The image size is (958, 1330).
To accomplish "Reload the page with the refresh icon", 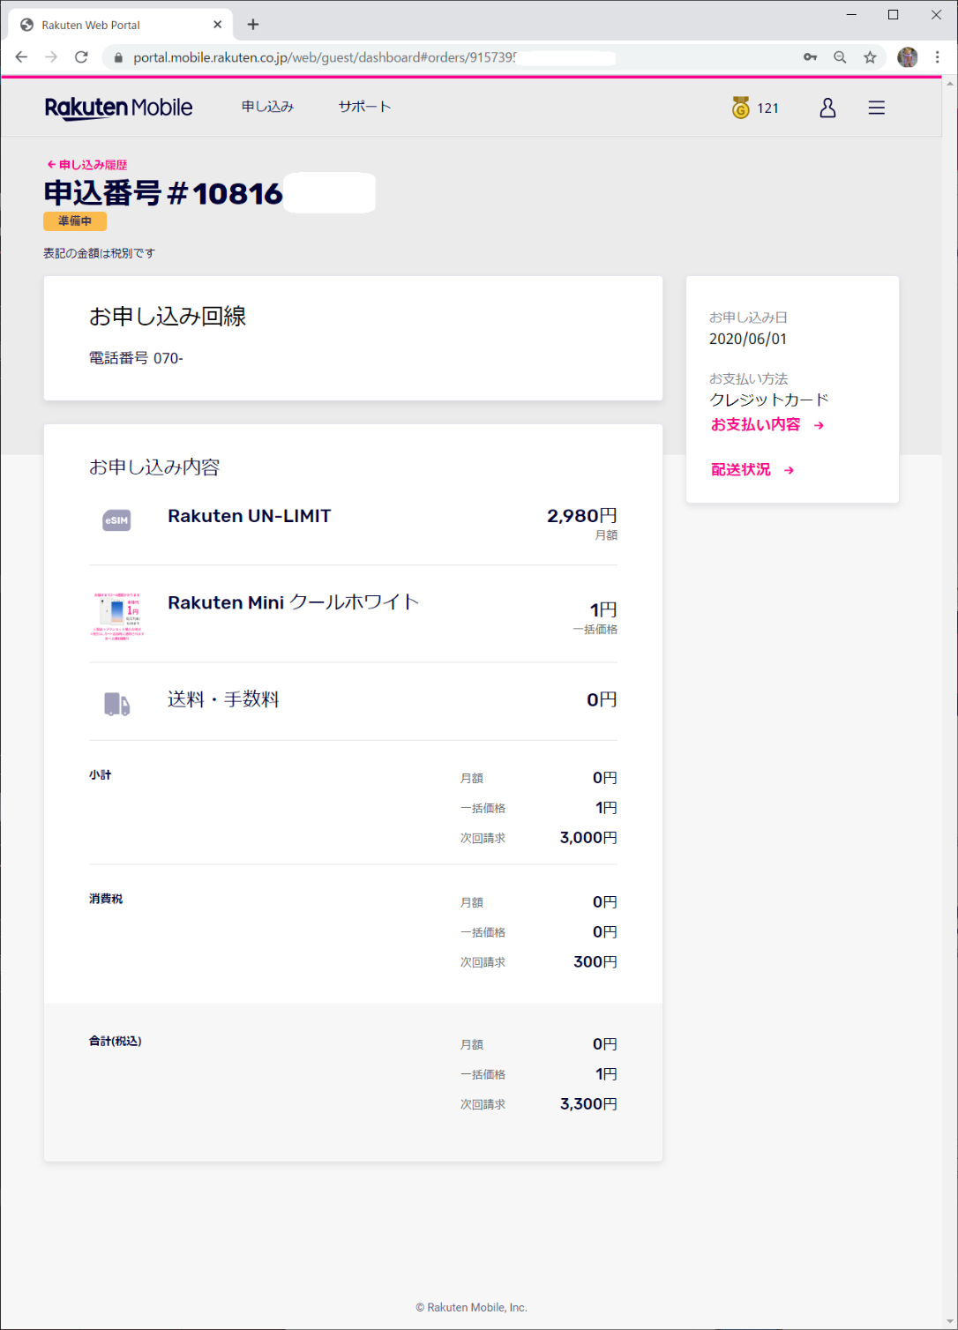I will click(x=81, y=57).
